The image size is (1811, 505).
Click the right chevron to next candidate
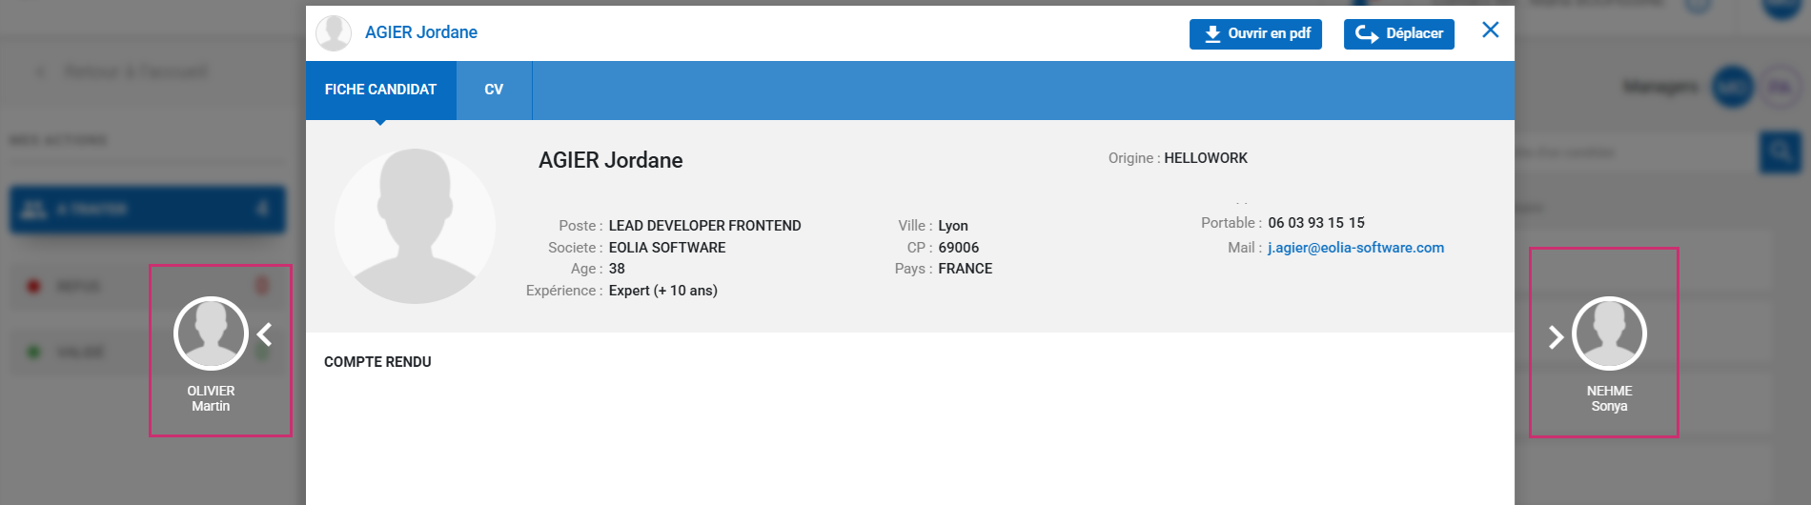tap(1556, 336)
